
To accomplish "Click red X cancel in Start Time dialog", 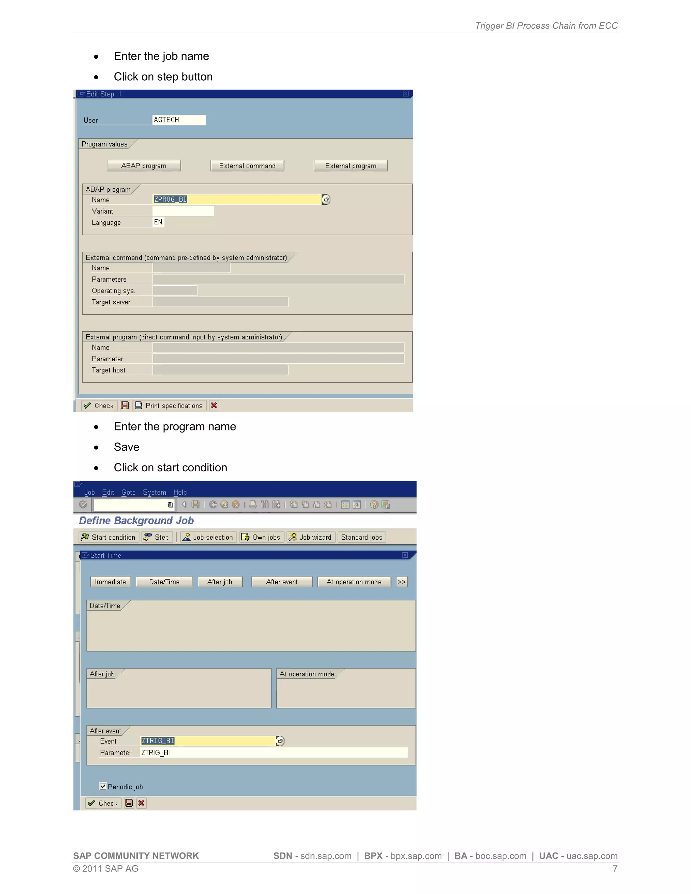I will click(141, 803).
